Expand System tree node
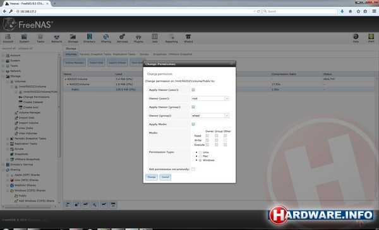Image resolution: width=379 pixels, height=230 pixels. point(3,61)
